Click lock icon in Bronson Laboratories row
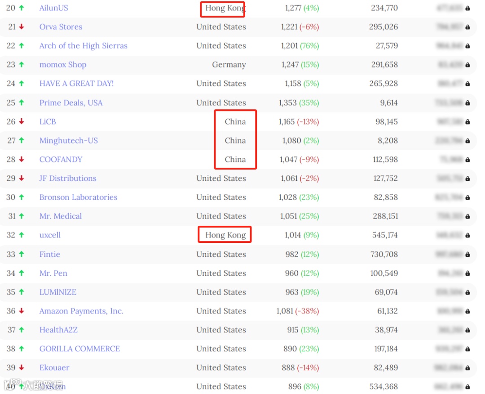Screen dimensions: 485x394 tap(467, 197)
